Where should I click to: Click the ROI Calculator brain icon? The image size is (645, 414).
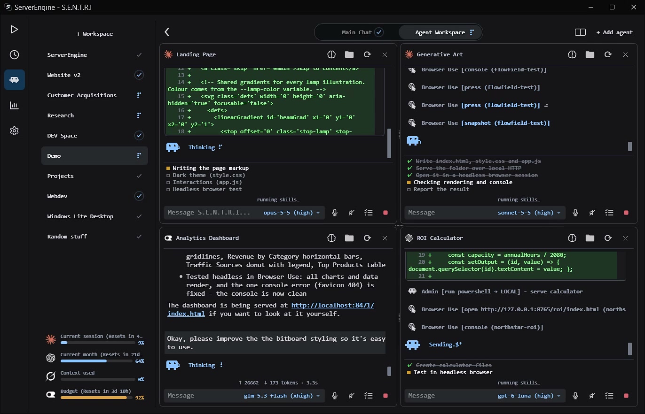[x=572, y=238]
